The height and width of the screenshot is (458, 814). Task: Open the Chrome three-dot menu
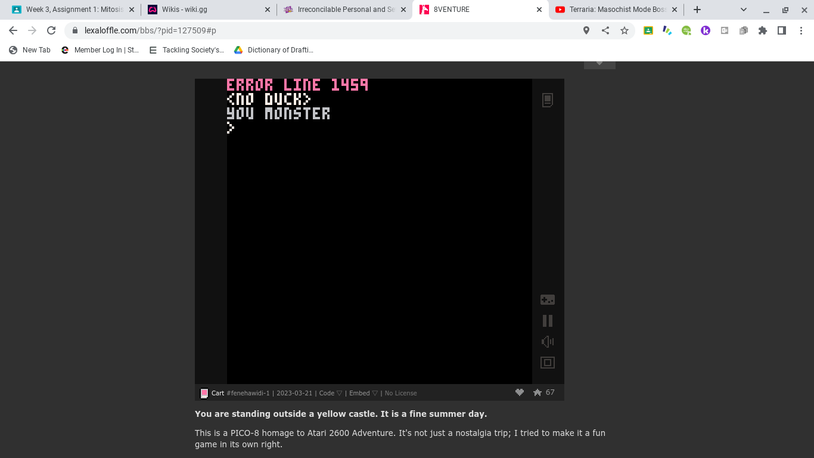(x=801, y=30)
